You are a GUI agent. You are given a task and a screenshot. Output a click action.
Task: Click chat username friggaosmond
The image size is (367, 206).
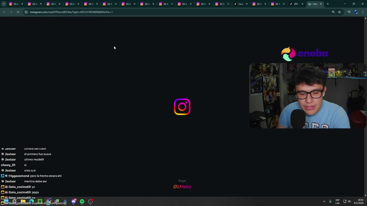[x=19, y=176]
